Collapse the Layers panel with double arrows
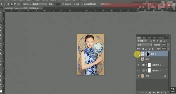Image resolution: width=176 pixels, height=94 pixels. pos(167,35)
